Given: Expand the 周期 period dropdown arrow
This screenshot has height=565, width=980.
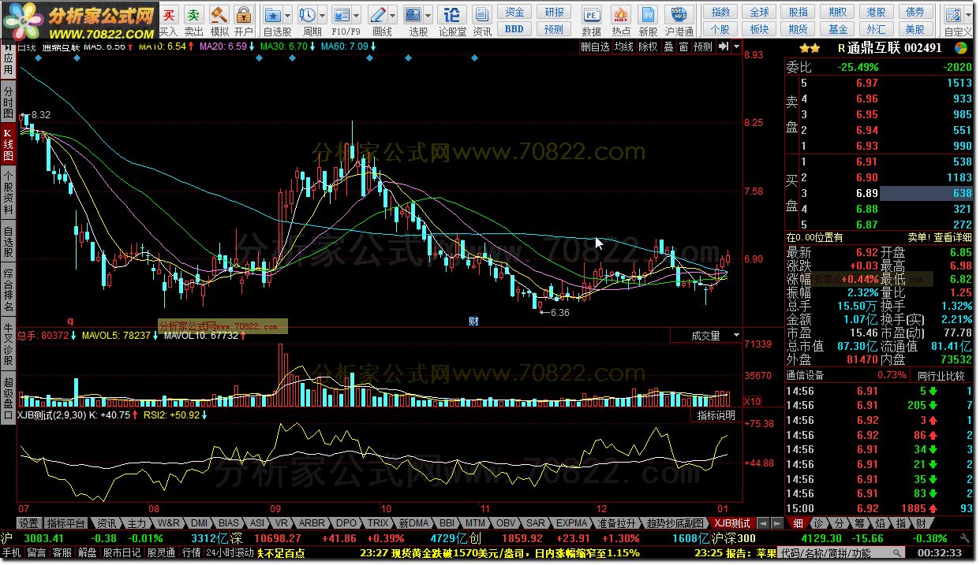Looking at the screenshot, I should [x=322, y=15].
